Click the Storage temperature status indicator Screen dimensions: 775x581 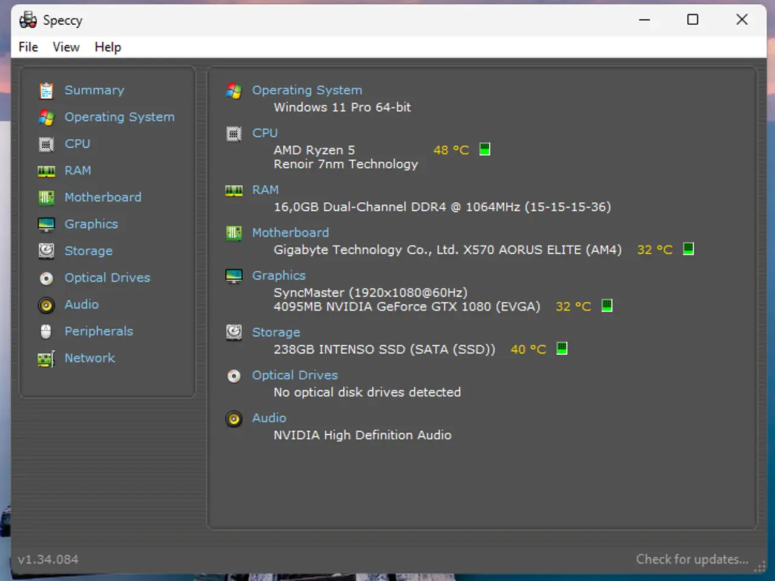562,348
